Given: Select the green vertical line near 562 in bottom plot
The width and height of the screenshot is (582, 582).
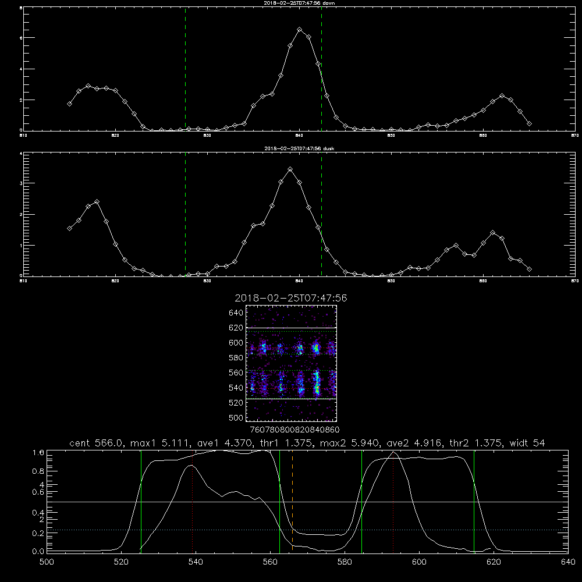Looking at the screenshot, I should point(279,501).
